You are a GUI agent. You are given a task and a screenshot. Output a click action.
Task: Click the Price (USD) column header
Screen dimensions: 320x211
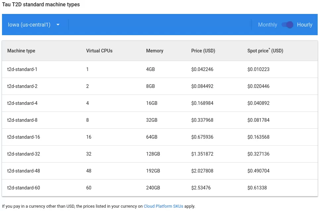click(x=203, y=51)
